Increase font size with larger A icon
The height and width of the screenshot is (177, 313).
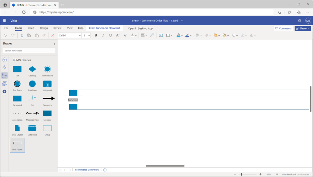(118, 35)
